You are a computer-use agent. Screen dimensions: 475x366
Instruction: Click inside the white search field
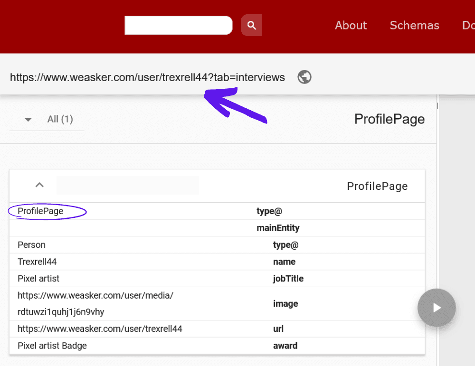(x=178, y=25)
